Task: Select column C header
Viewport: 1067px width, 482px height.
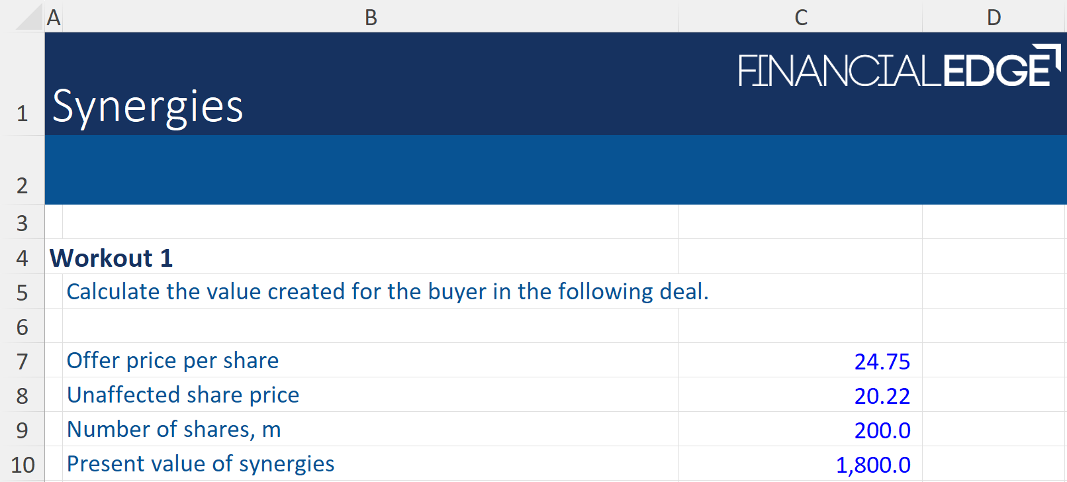Action: [800, 17]
